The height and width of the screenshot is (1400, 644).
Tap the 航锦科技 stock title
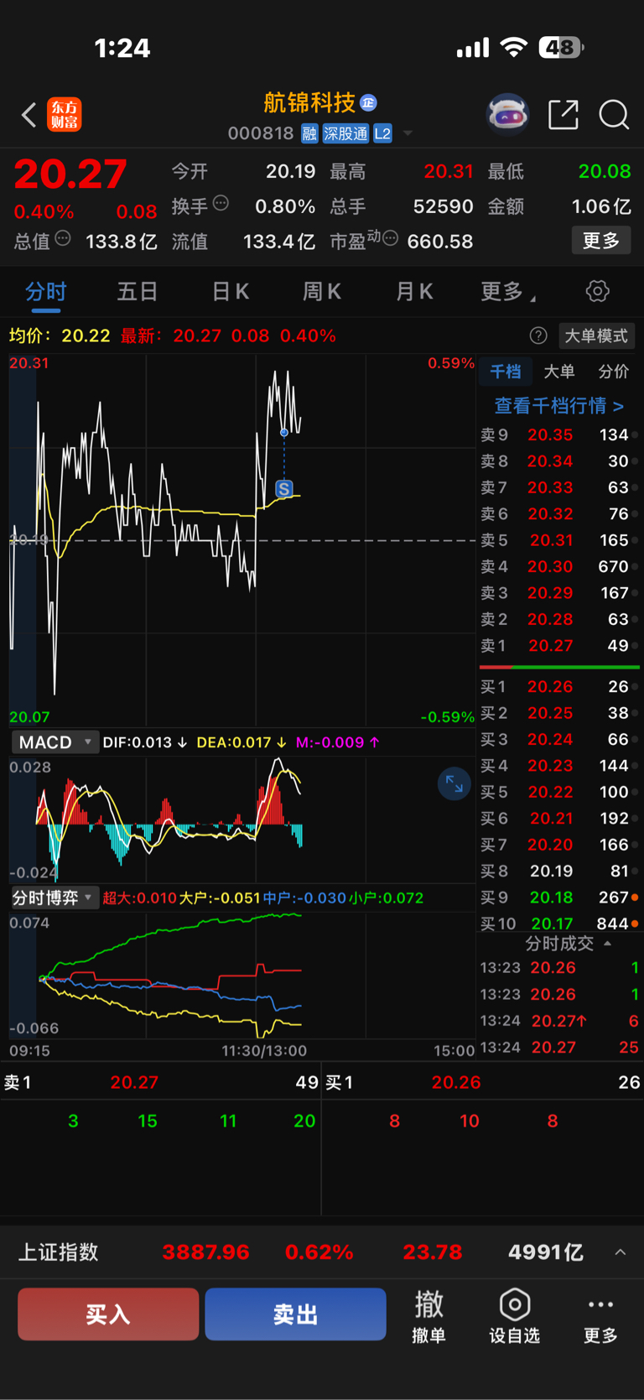click(309, 102)
